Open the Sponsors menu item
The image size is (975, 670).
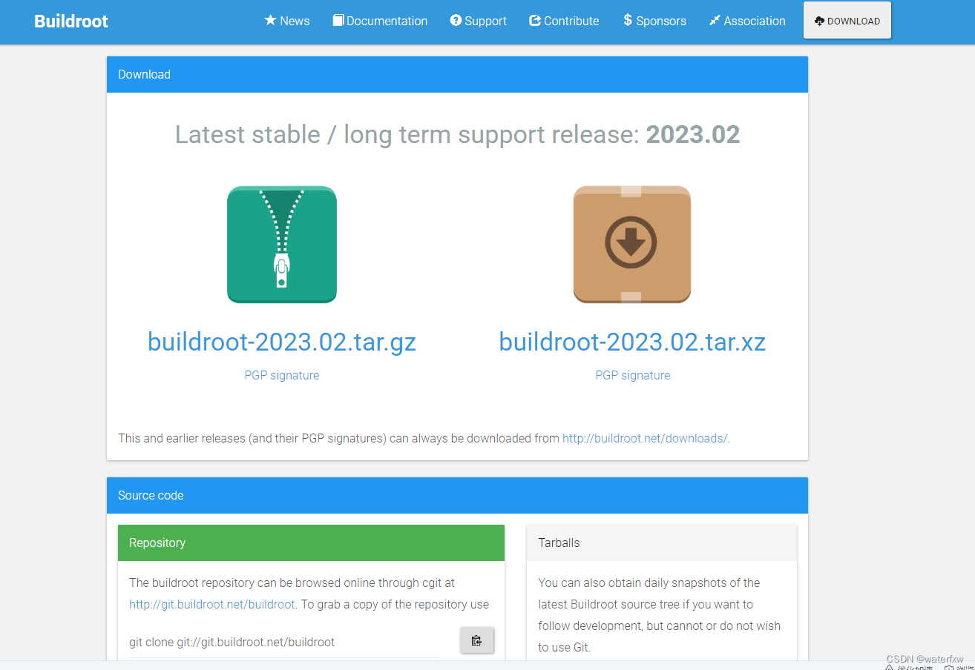click(x=654, y=21)
